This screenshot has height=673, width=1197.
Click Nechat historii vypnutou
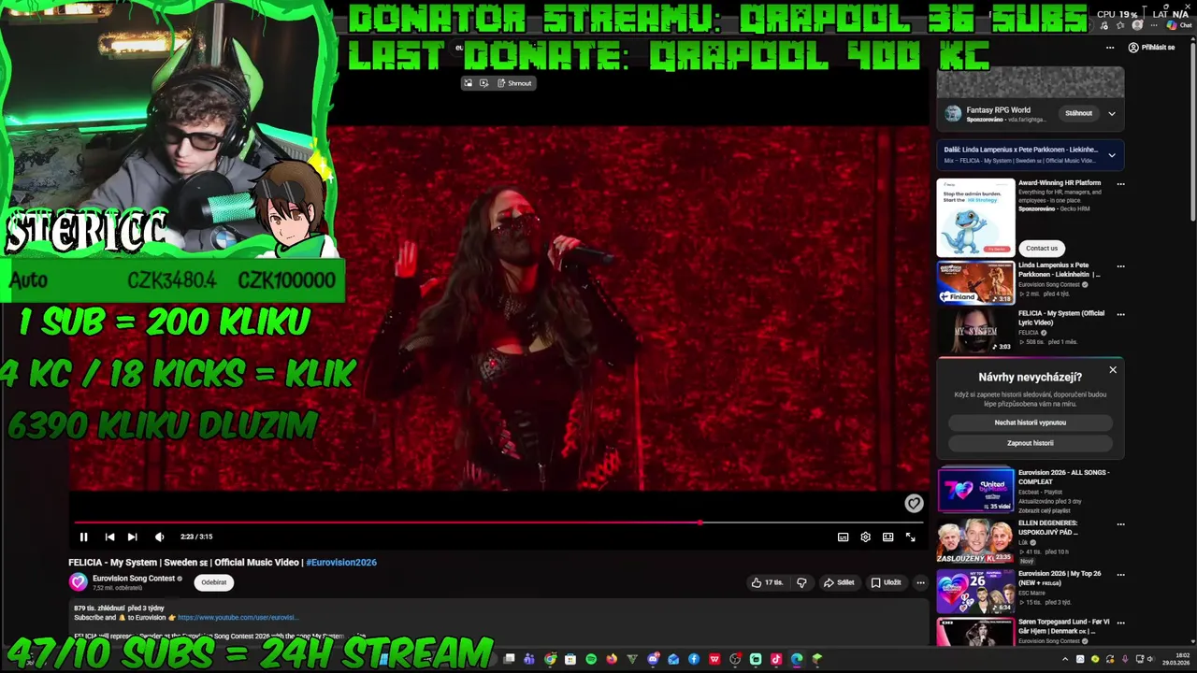[x=1030, y=422]
